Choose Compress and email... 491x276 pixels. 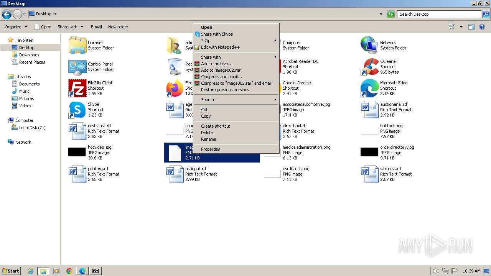(x=236, y=77)
